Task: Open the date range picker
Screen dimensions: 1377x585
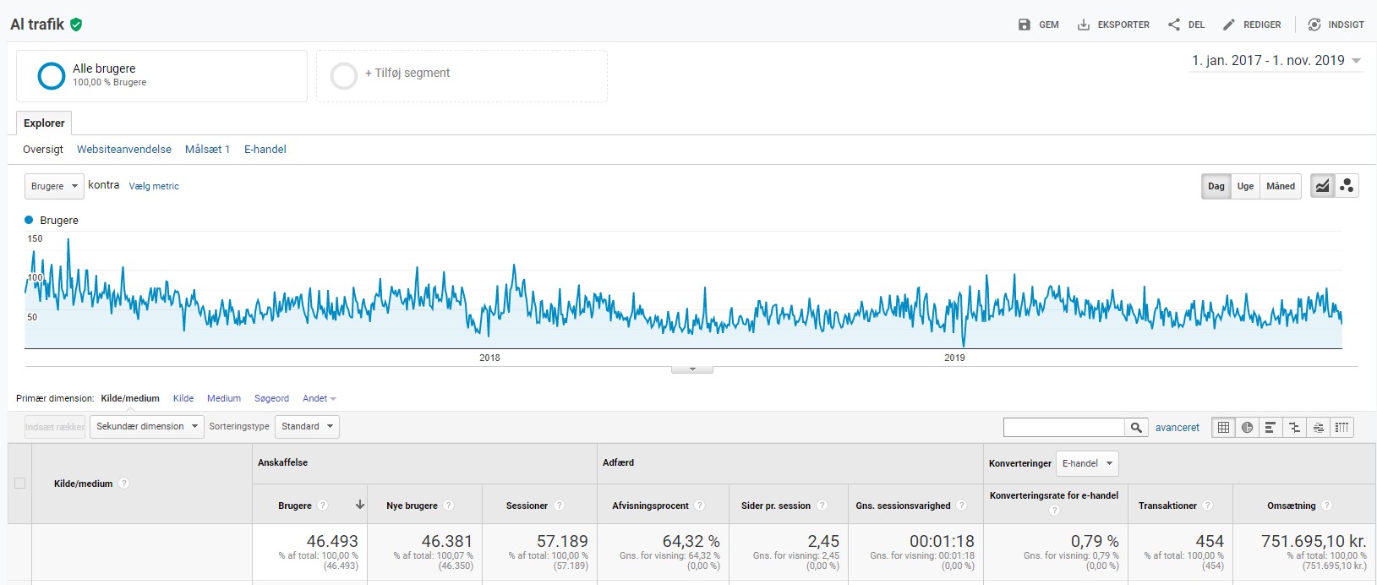Action: click(x=1276, y=61)
